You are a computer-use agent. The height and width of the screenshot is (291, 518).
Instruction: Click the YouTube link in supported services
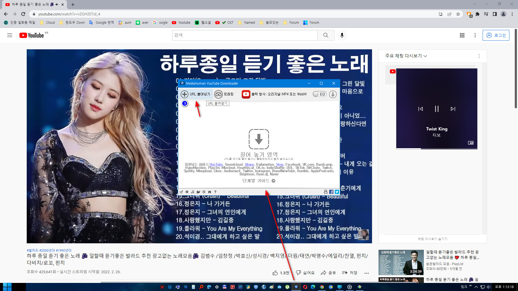tap(216, 164)
